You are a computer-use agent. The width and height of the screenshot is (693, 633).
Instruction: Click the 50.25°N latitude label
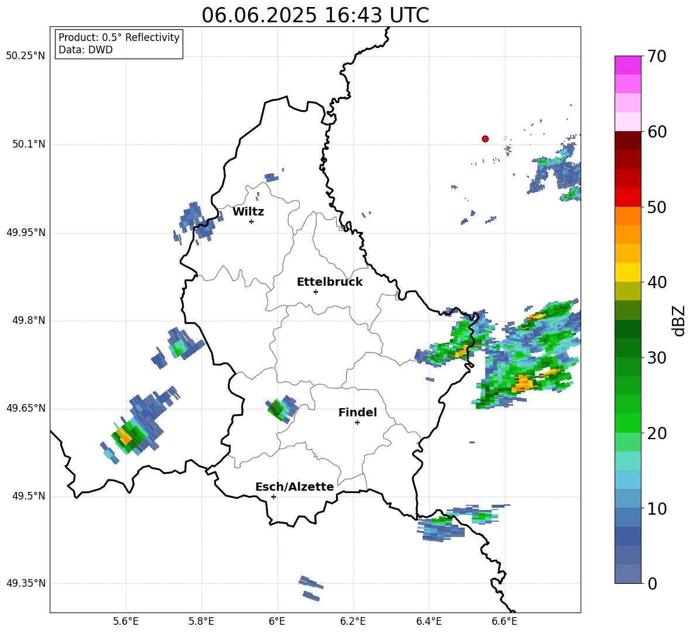26,56
